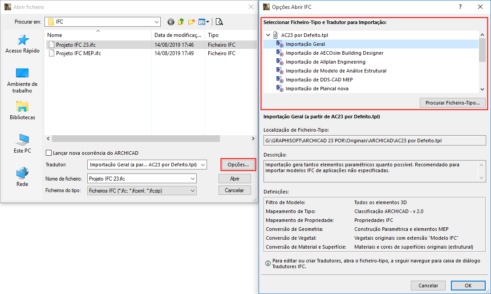Click the info icon beside Para editar ou criar Tradutores
Image resolution: width=491 pixels, height=294 pixels.
point(268,263)
